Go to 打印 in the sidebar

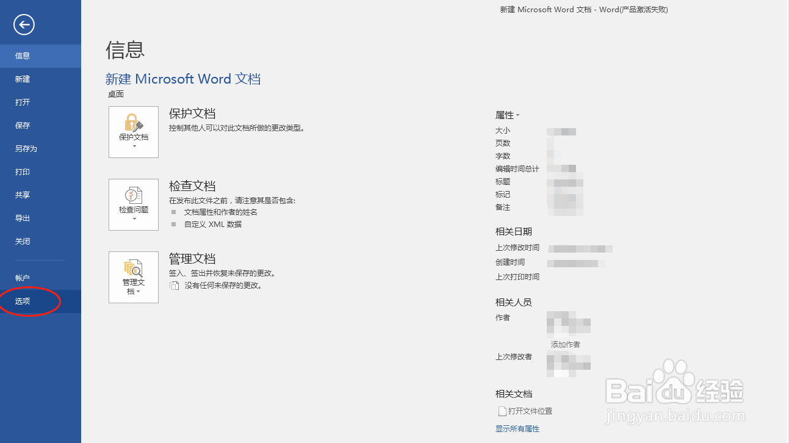[x=40, y=172]
